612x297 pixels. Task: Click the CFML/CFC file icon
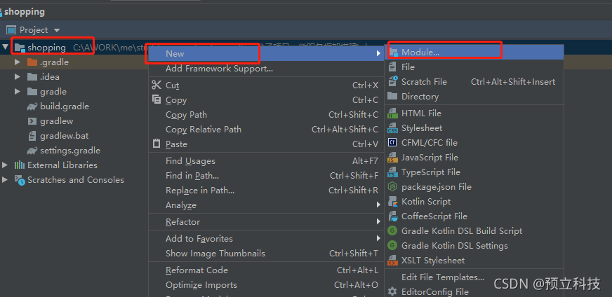pyautogui.click(x=392, y=143)
